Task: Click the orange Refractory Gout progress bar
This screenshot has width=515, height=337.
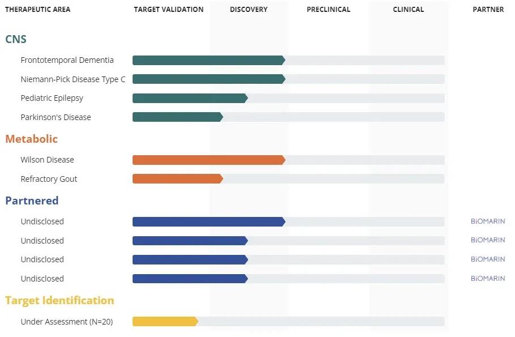Action: pyautogui.click(x=177, y=179)
